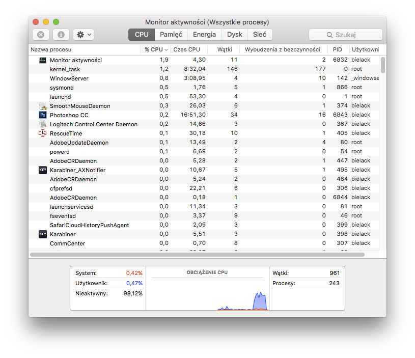The image size is (415, 358).
Task: Select the launchservicesd process row
Action: tap(204, 207)
